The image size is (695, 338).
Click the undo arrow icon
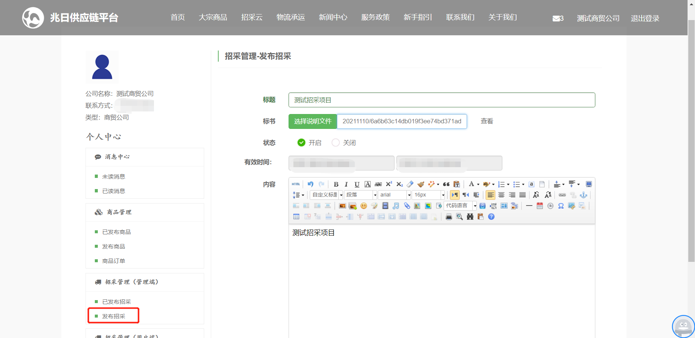[311, 184]
